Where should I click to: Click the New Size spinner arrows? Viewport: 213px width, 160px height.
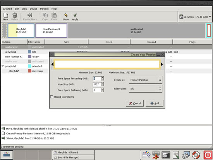[x=102, y=84]
